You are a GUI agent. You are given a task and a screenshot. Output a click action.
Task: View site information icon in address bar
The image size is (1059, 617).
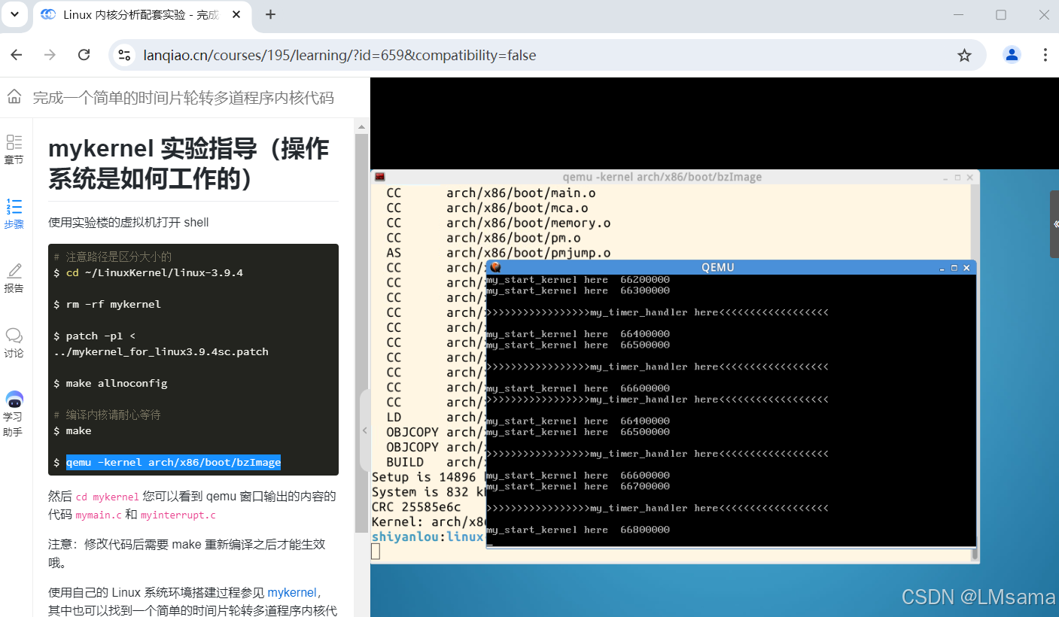[x=125, y=55]
